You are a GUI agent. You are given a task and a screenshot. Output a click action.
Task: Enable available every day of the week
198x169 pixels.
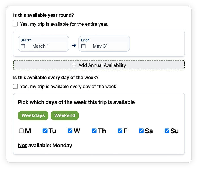pyautogui.click(x=15, y=86)
